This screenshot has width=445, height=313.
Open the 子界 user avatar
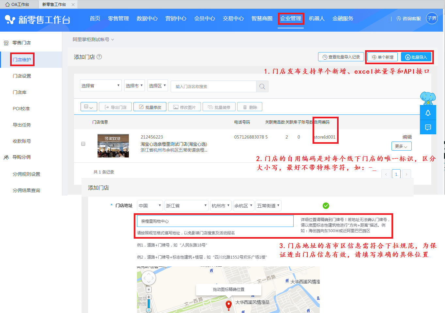pos(432,18)
